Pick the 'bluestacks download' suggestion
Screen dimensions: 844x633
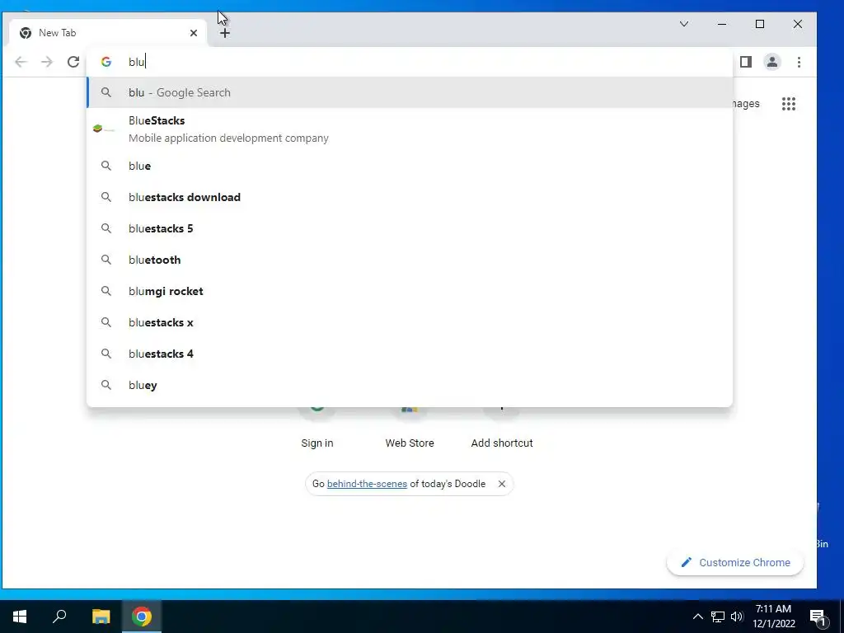(x=410, y=197)
